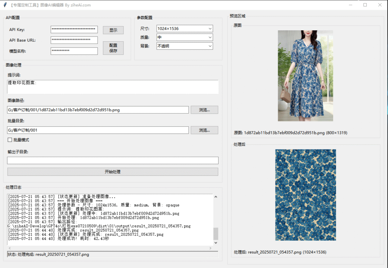Close the 图像AI编辑器 window

click(x=380, y=5)
